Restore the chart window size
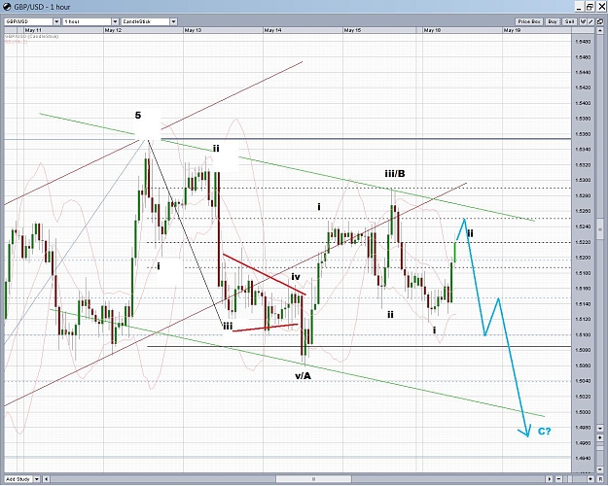 click(590, 7)
